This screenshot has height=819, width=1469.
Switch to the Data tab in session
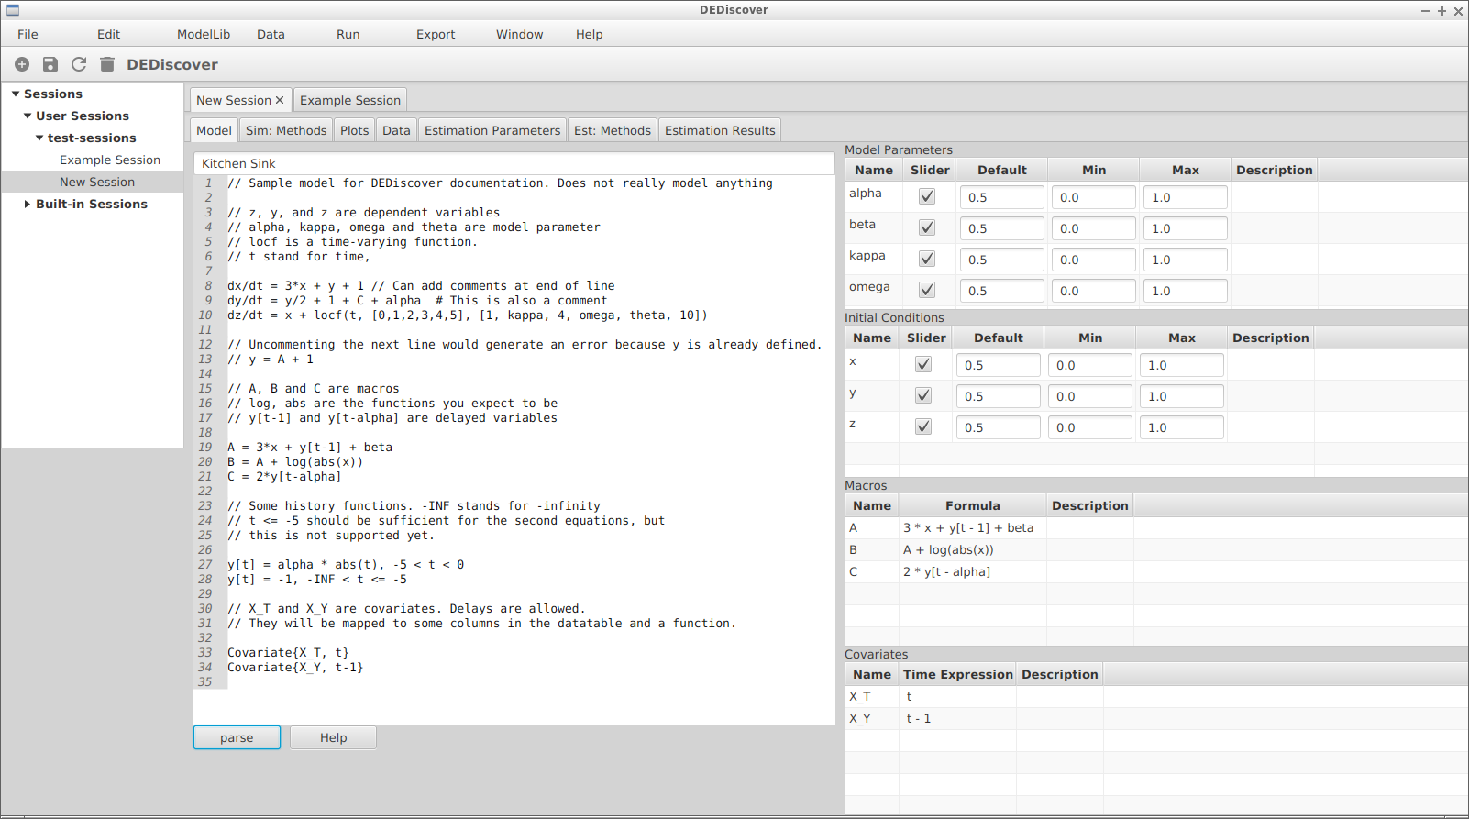(396, 130)
